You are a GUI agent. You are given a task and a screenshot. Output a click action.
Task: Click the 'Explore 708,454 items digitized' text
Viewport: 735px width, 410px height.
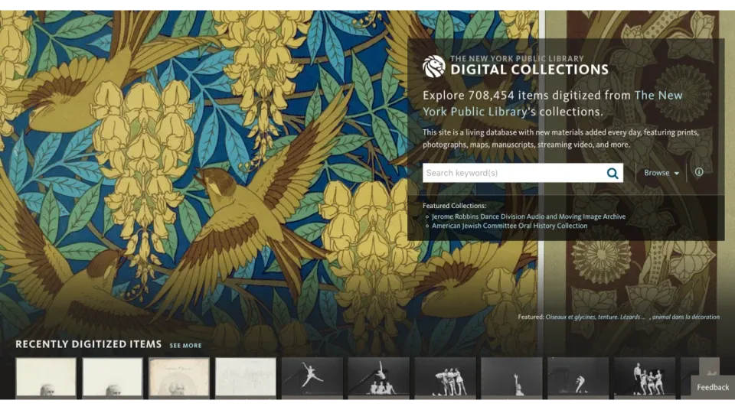[x=512, y=95]
